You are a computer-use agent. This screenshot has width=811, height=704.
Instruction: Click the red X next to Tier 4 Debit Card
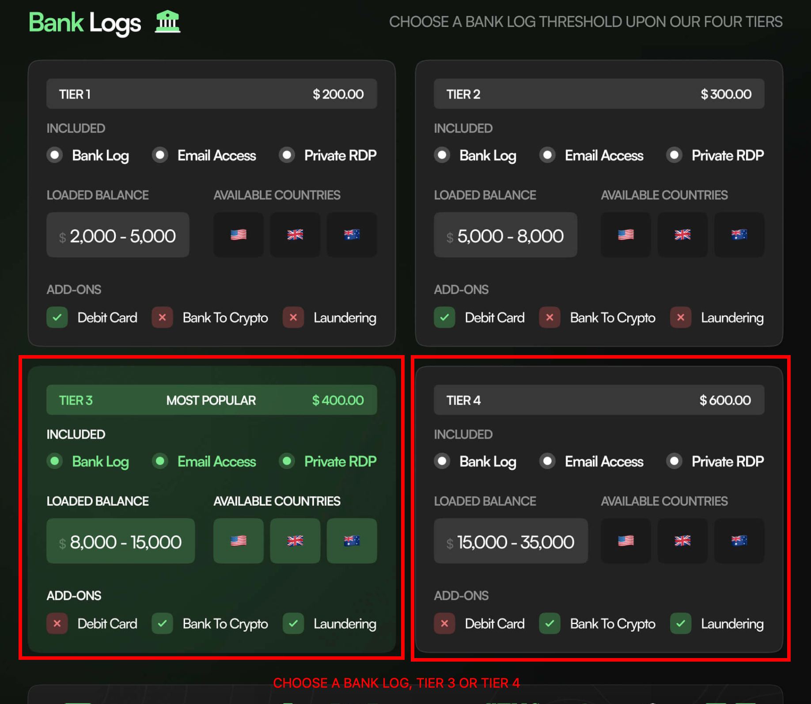click(x=444, y=623)
